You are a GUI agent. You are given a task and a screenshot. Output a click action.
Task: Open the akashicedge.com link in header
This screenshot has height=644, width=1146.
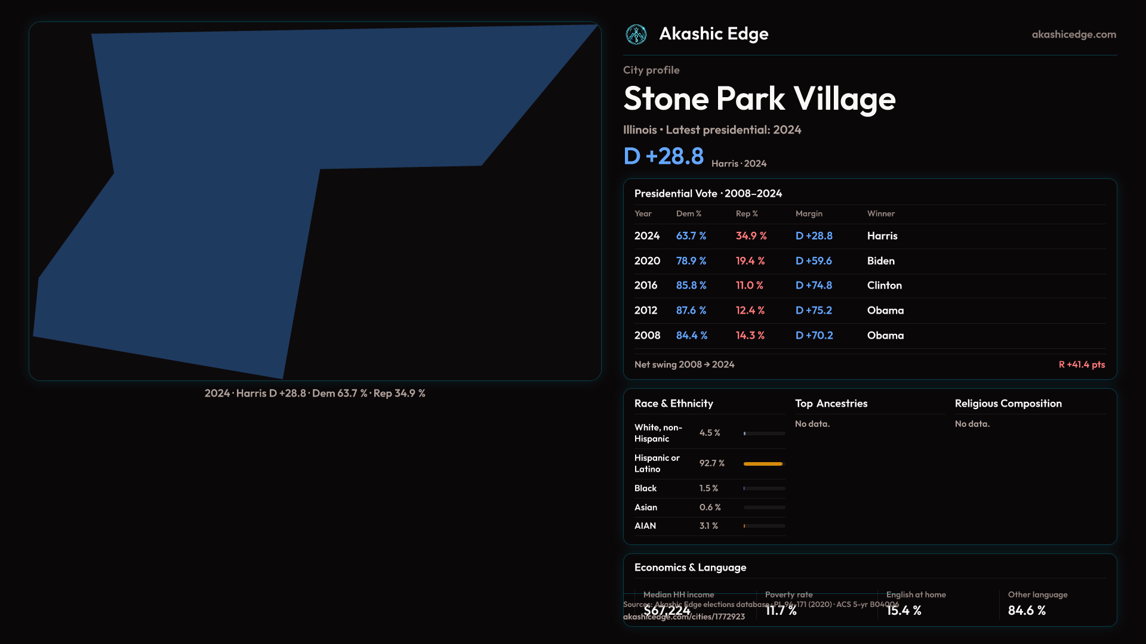[1073, 35]
